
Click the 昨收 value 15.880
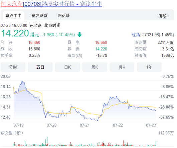pyautogui.click(x=34, y=49)
